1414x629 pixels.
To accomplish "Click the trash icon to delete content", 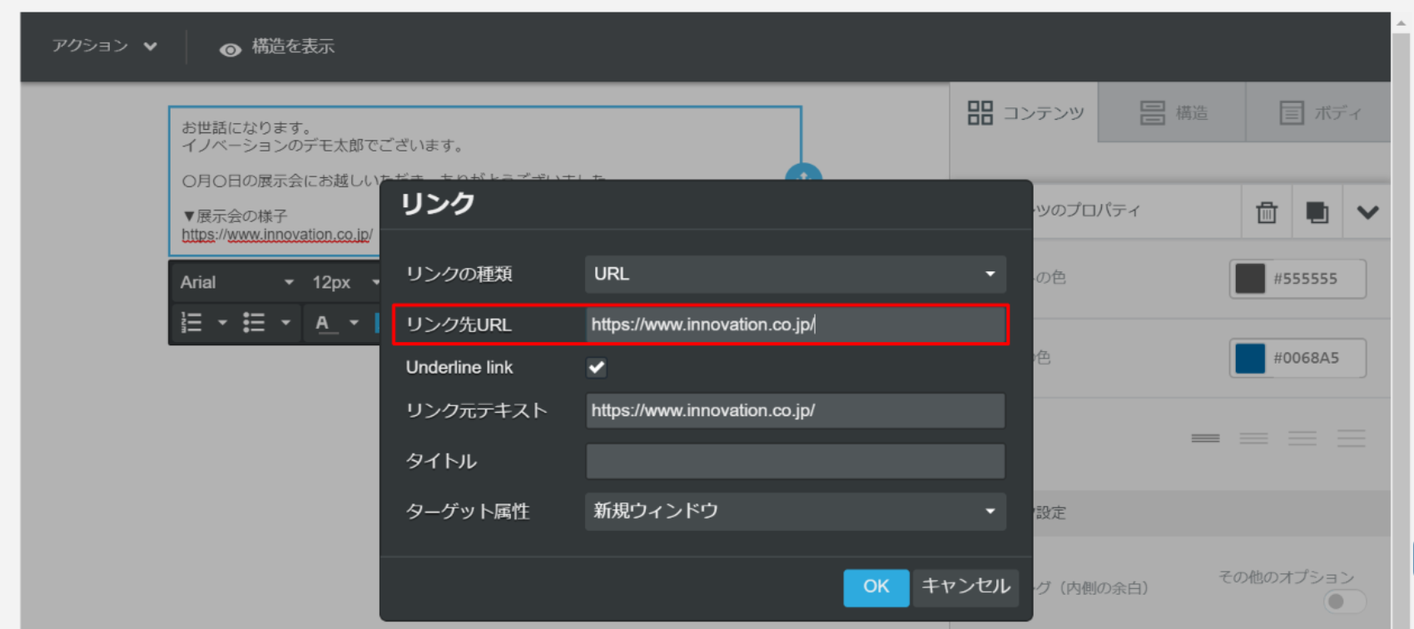I will click(x=1266, y=212).
